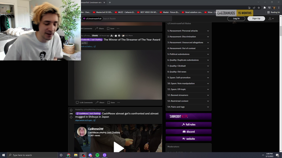The height and width of the screenshot is (158, 282).
Task: Click the Search Reddit field
Action: (x=137, y=18)
